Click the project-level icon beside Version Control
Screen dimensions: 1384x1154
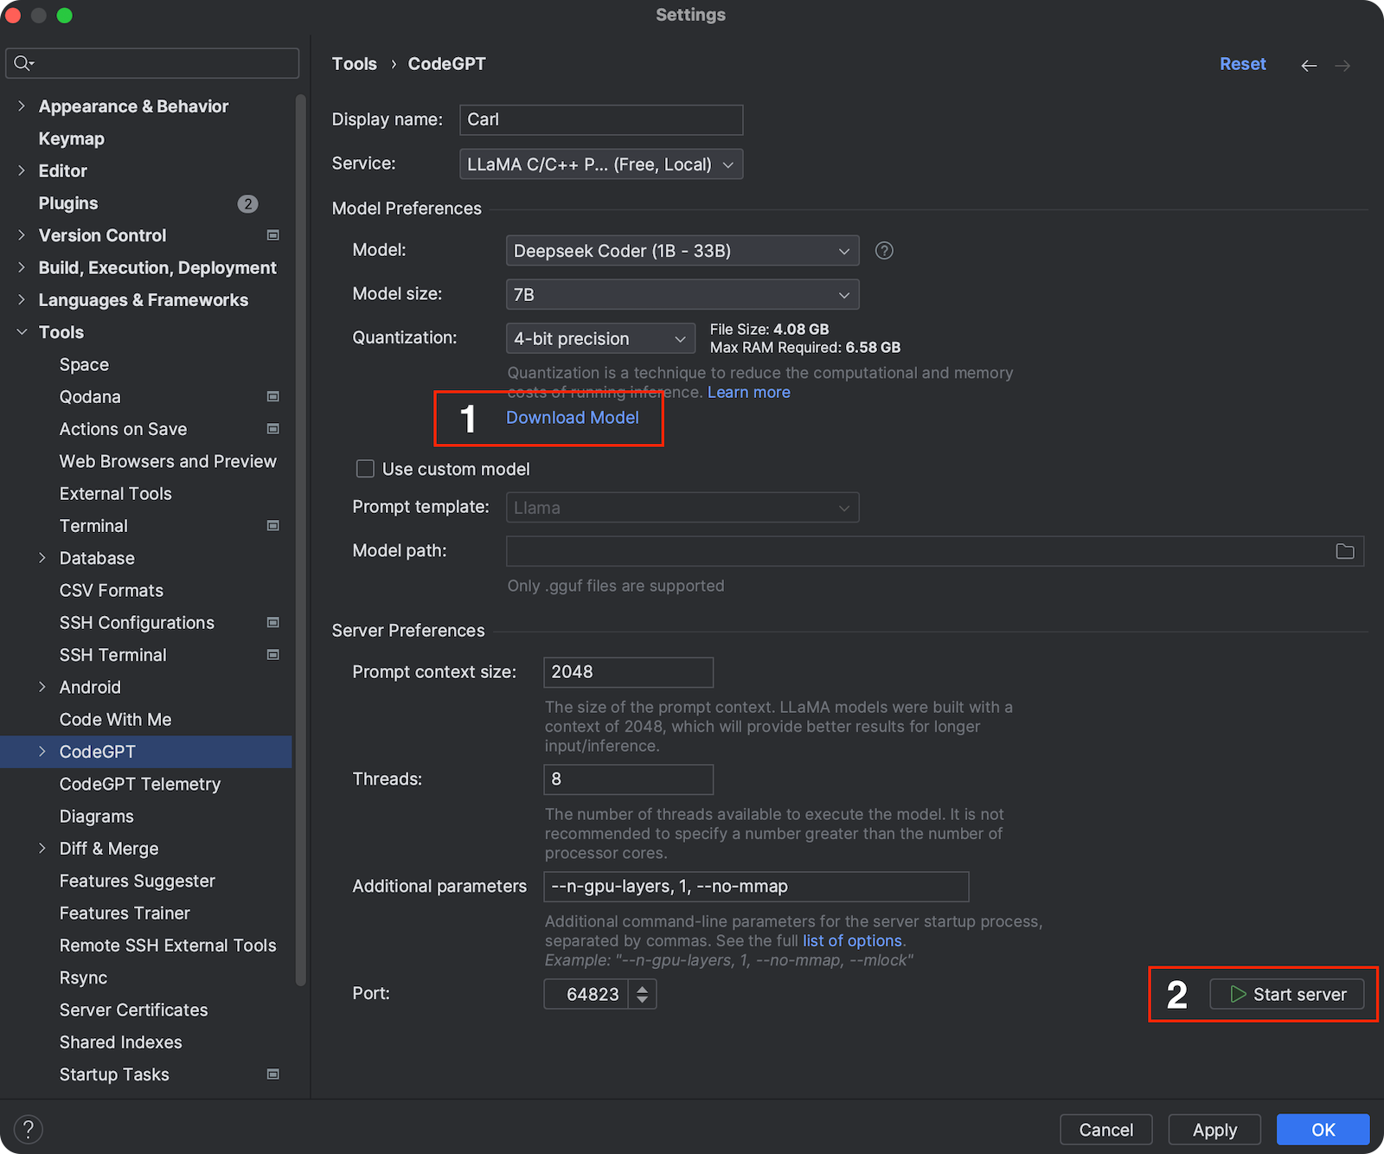coord(273,235)
